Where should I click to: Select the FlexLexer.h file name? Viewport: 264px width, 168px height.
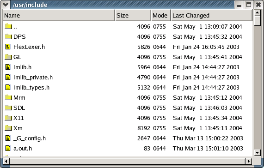(x=29, y=47)
